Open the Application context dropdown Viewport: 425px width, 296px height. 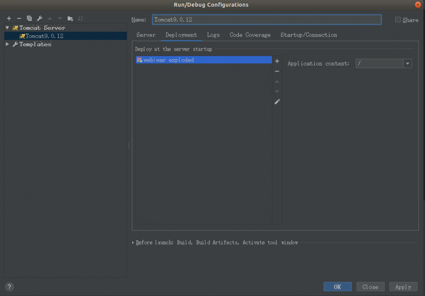407,63
